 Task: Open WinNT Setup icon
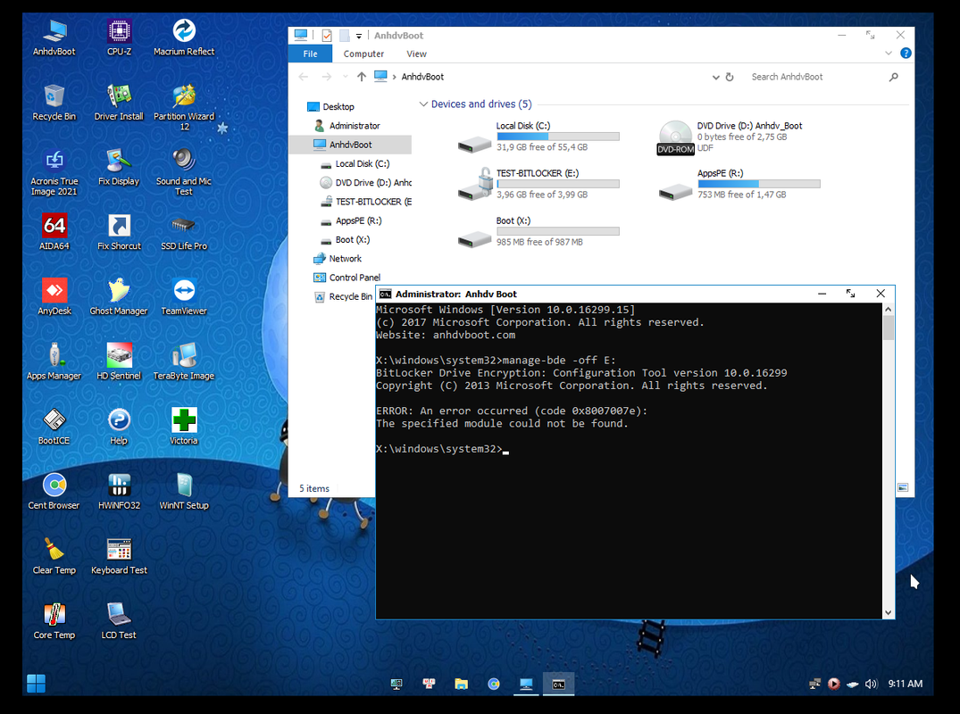click(184, 492)
